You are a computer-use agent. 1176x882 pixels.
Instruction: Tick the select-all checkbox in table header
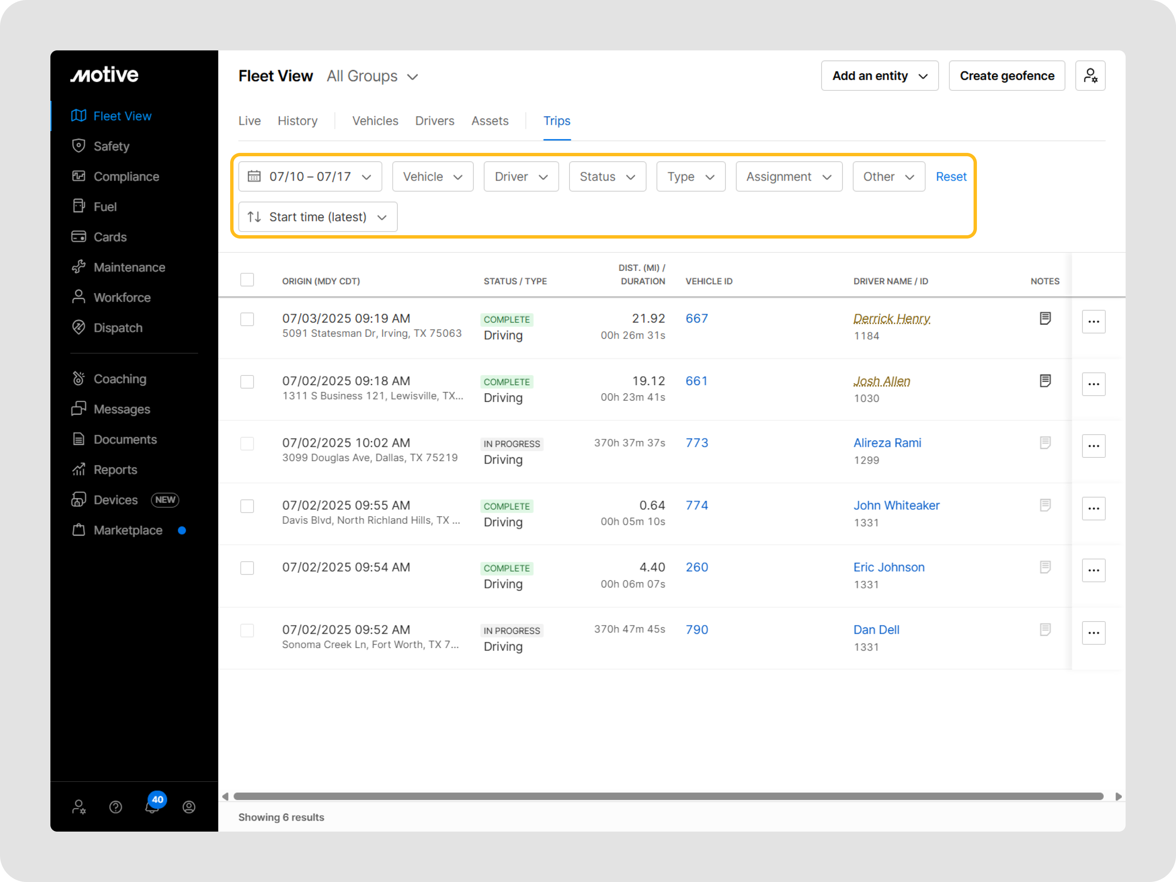coord(247,280)
